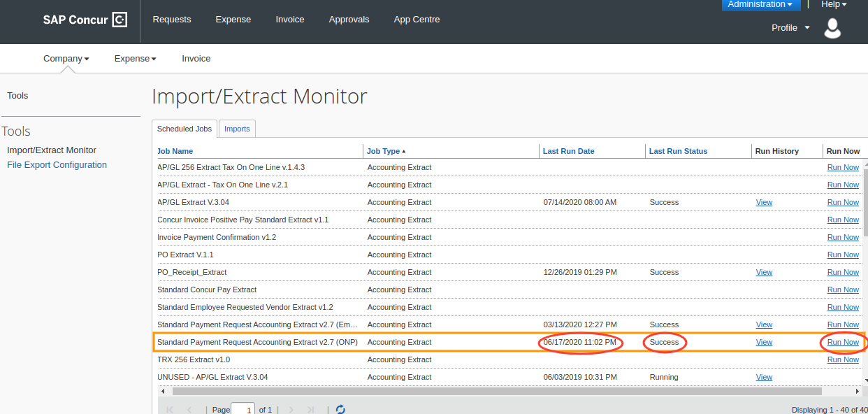Click the horizontal scrollbar right arrow

click(x=858, y=391)
